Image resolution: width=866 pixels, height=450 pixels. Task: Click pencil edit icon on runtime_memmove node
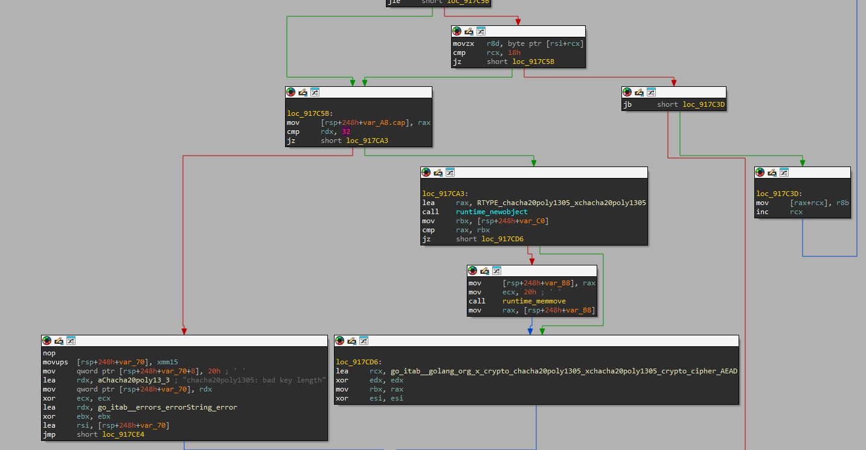tap(484, 271)
